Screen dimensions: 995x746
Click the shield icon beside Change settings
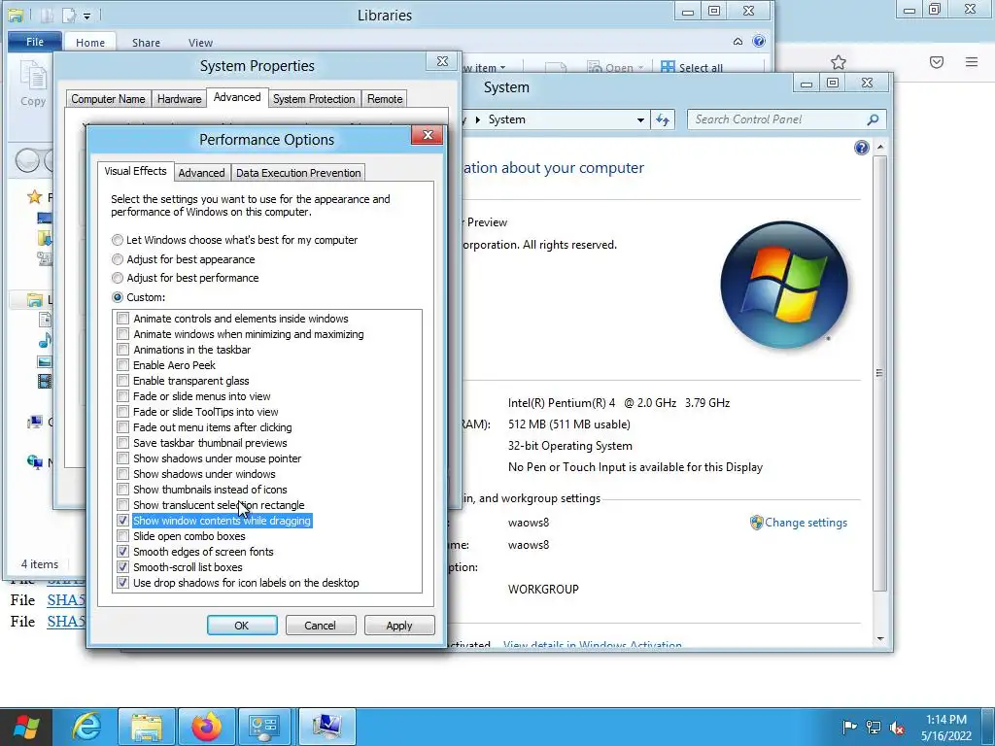click(x=756, y=523)
